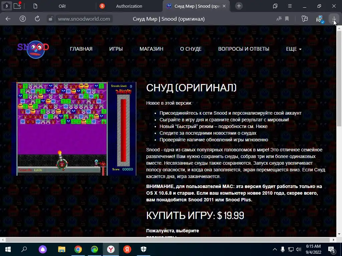Image resolution: width=342 pixels, height=256 pixels.
Task: Click the new tab group icon
Action: click(17, 6)
